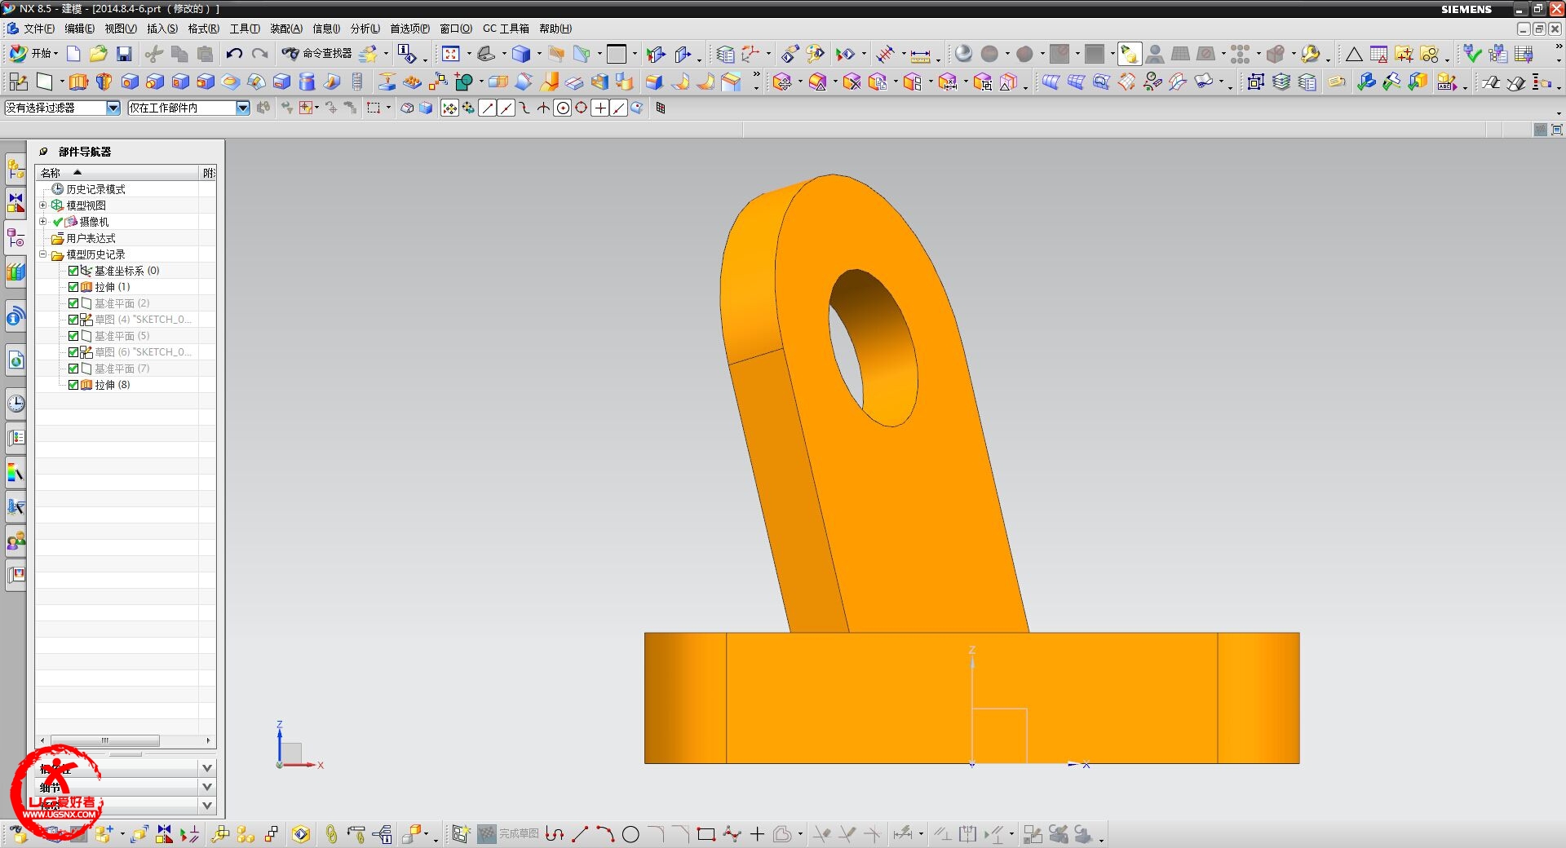This screenshot has width=1566, height=848.
Task: Select 历史记录模式 in part navigator
Action: click(x=95, y=189)
